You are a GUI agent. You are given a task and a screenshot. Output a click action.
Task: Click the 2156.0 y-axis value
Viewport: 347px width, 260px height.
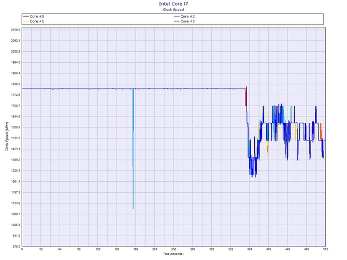tap(16, 30)
